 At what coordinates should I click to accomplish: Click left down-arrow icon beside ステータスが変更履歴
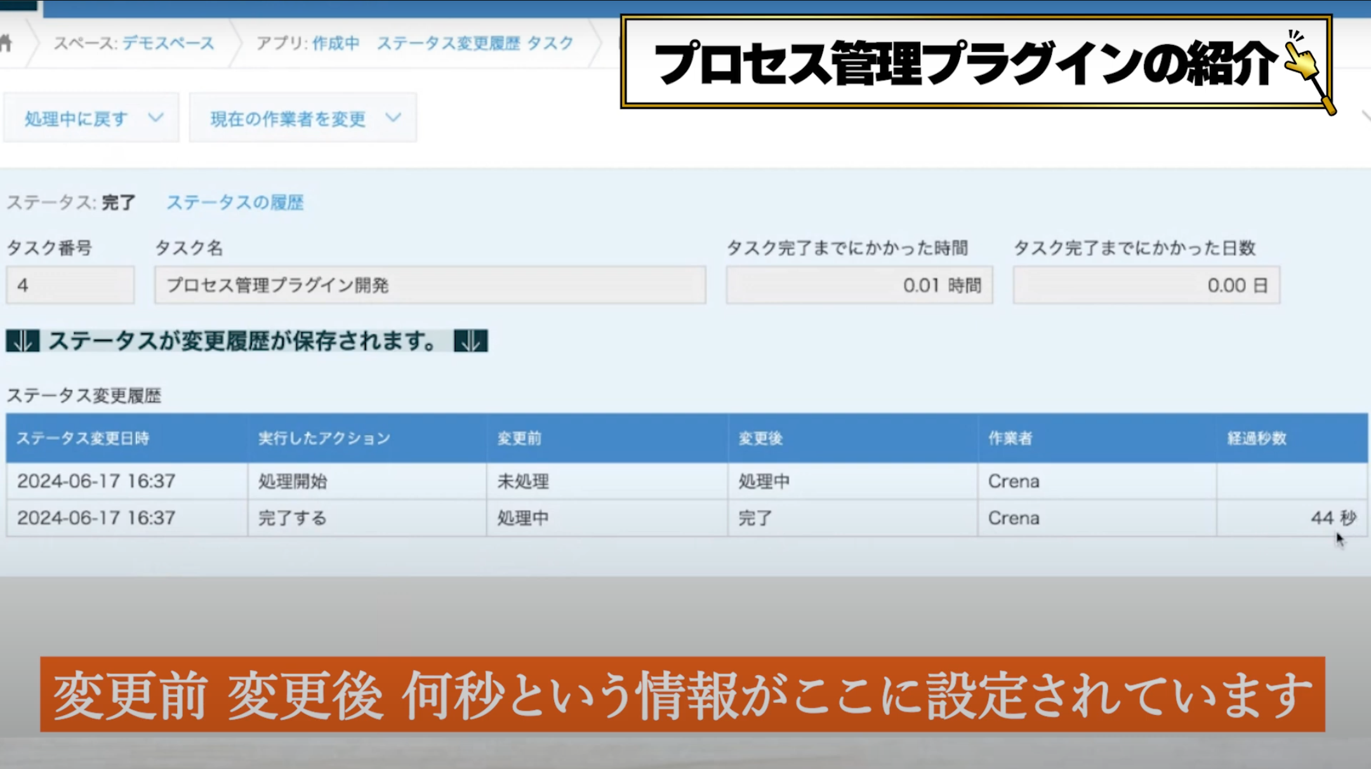(23, 341)
